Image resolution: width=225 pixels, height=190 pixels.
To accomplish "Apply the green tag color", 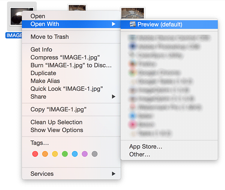I will 65,154.
